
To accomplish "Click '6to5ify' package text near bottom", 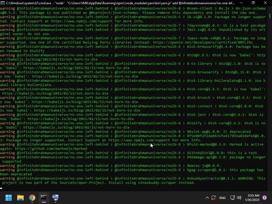I will point(194,123).
